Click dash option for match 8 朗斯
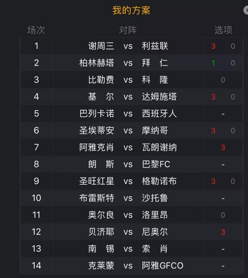This screenshot has width=248, height=278. 223,164
